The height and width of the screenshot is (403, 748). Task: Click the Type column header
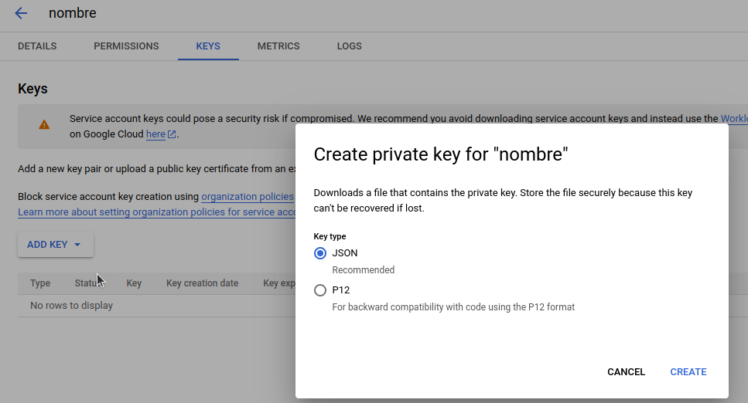pyautogui.click(x=40, y=283)
